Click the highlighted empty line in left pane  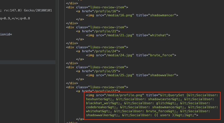pyautogui.click(x=27, y=62)
